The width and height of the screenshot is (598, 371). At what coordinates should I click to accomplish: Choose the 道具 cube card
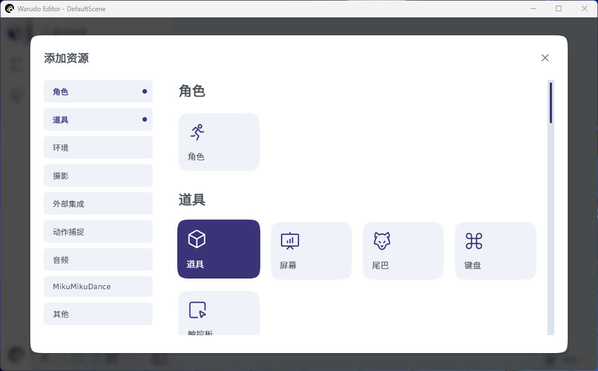click(219, 249)
